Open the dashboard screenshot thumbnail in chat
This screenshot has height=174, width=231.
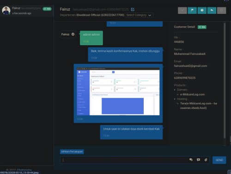(118, 91)
